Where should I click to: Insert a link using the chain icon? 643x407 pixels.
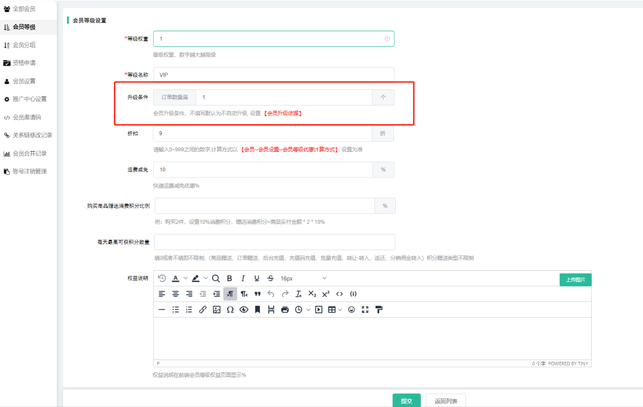pyautogui.click(x=203, y=310)
